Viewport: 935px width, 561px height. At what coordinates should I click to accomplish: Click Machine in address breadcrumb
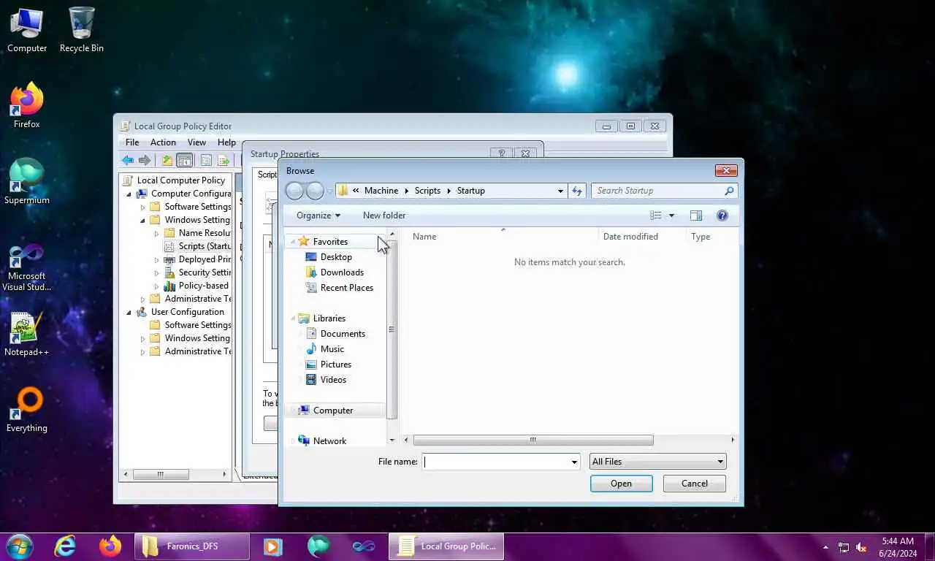point(381,191)
